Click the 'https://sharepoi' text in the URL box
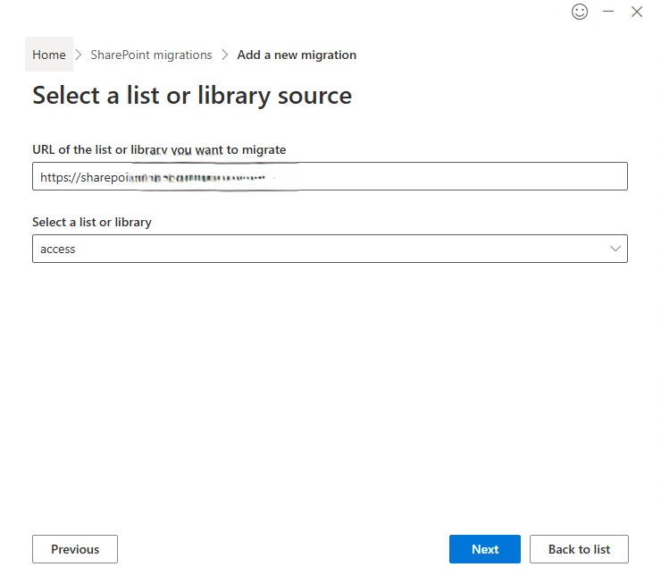 (82, 178)
